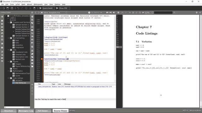Collapse the Lists tree node
202x113 pixels.
coord(9,50)
